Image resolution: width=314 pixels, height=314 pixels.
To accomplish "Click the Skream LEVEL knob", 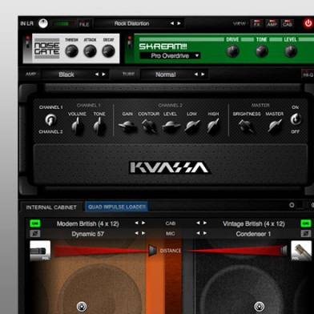I will point(290,50).
